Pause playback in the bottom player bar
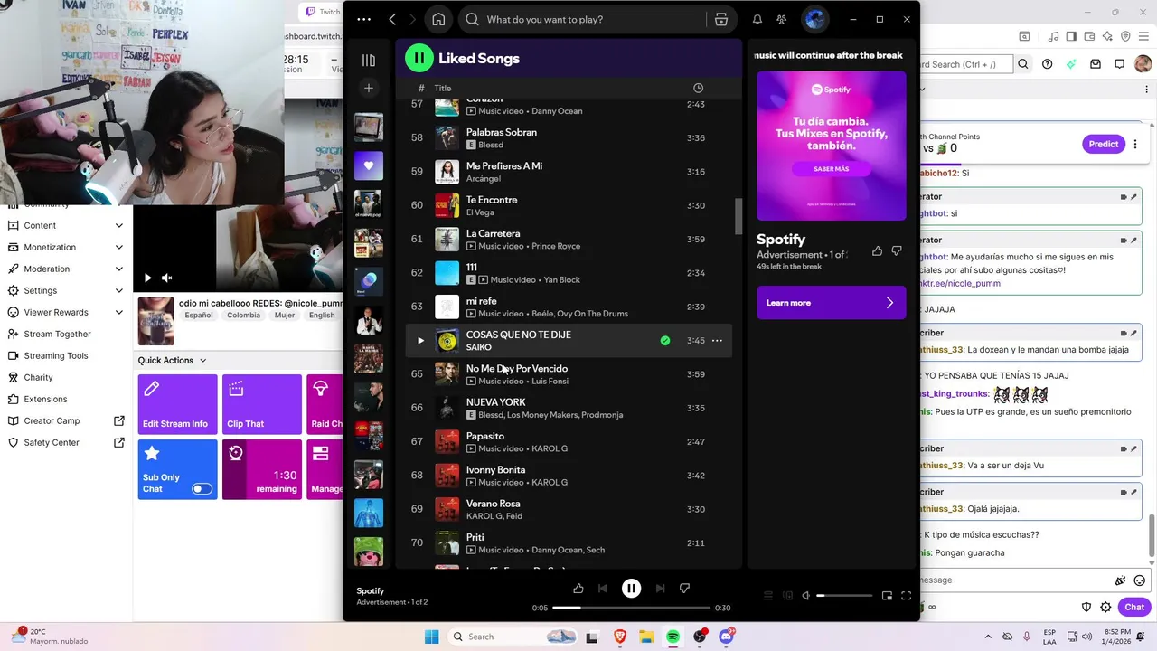The image size is (1157, 651). (x=631, y=589)
